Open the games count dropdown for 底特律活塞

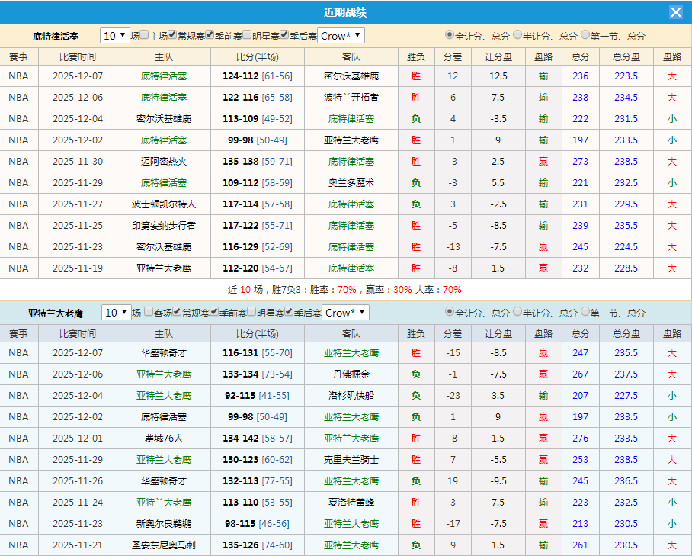(x=114, y=34)
